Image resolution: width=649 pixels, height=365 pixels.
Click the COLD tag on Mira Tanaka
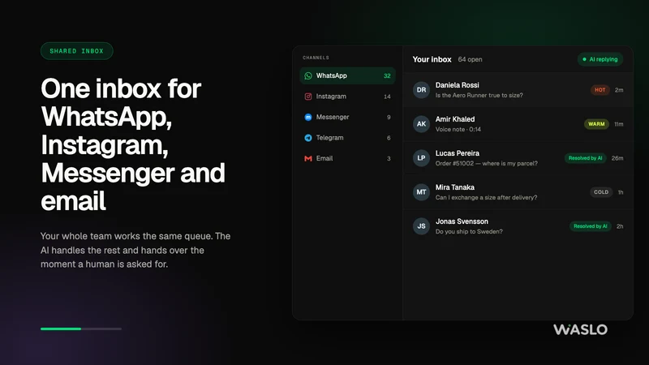pos(601,192)
